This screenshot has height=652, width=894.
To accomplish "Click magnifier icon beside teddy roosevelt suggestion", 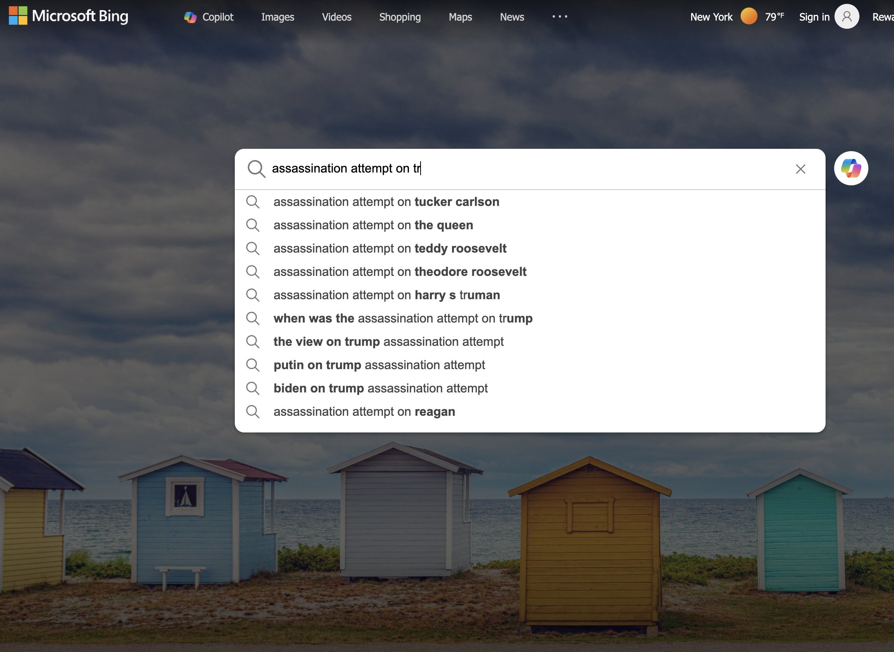I will (253, 249).
